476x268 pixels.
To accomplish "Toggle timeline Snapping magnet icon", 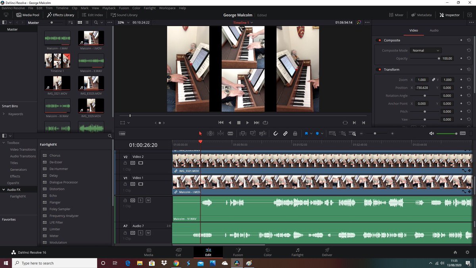I will click(276, 134).
